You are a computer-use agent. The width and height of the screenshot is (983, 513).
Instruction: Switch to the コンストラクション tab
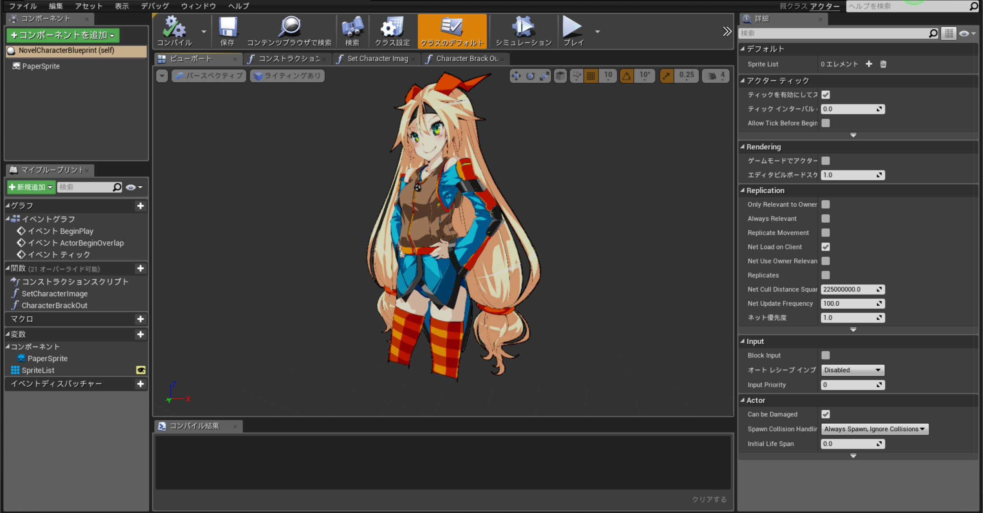click(287, 59)
